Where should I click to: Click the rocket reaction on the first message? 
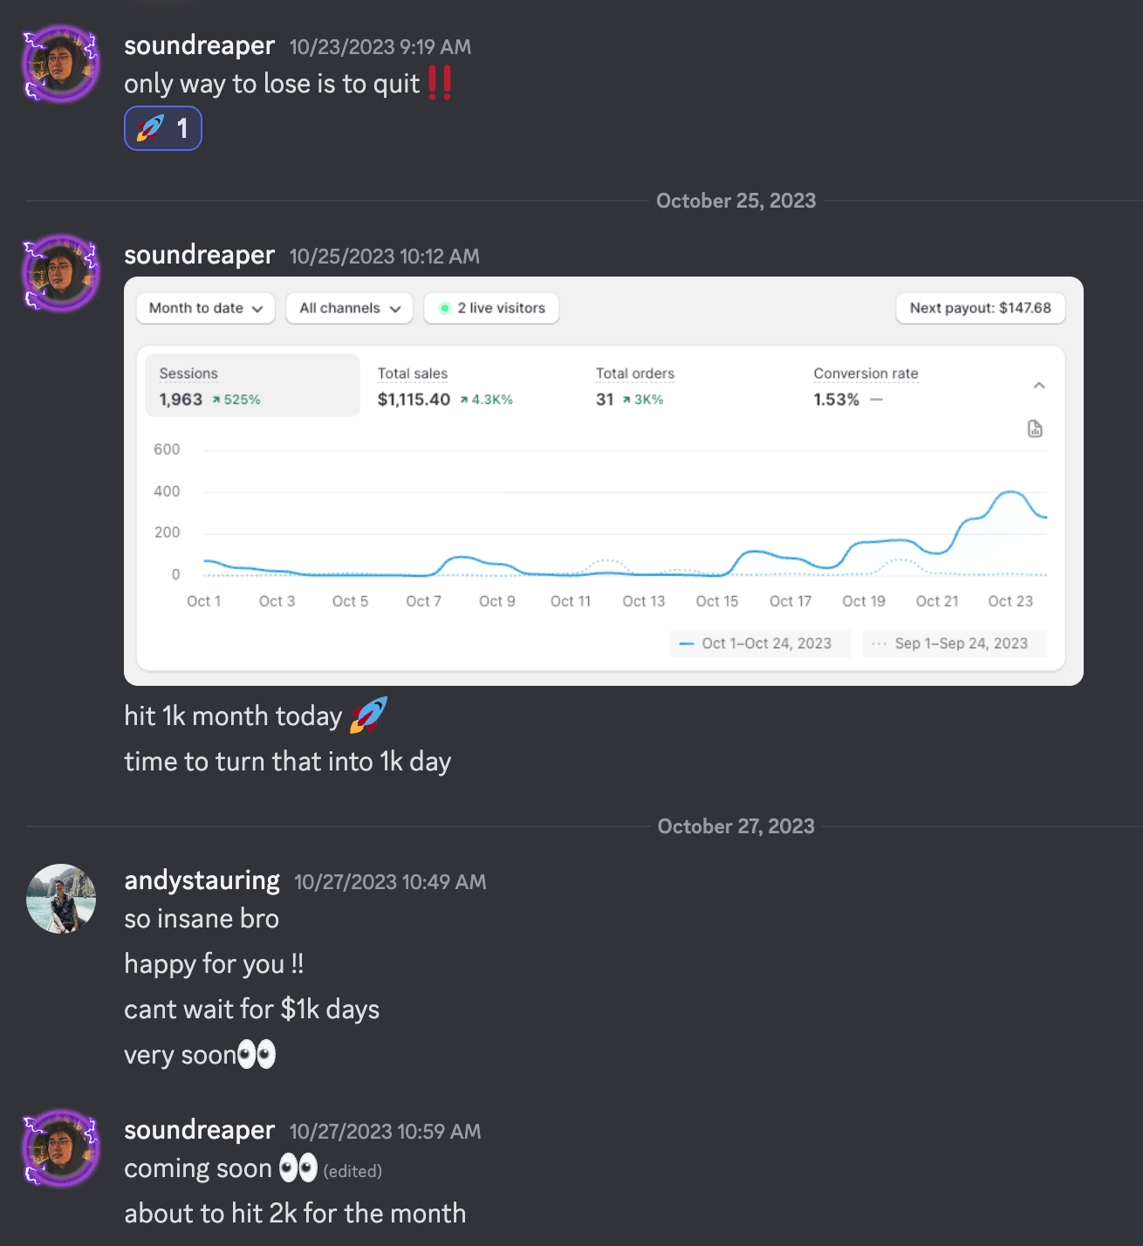click(x=163, y=128)
